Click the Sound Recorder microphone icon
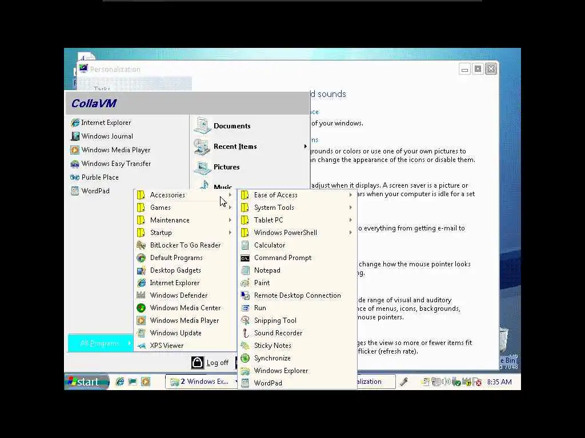585x438 pixels. pos(245,333)
